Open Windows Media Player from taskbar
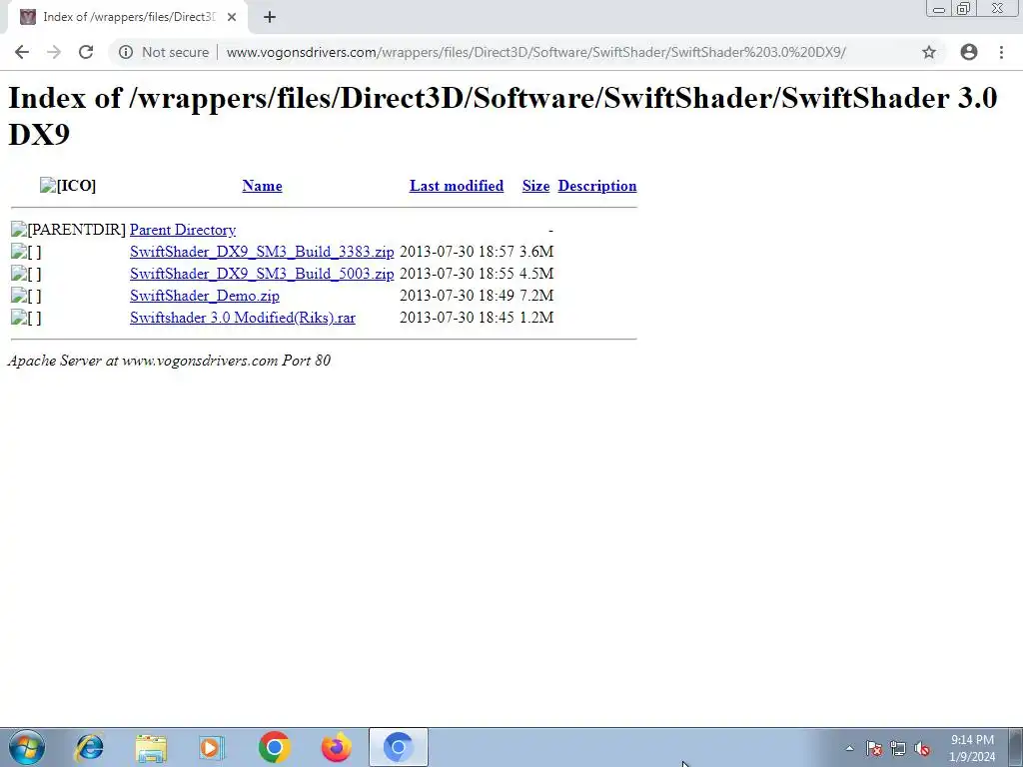1023x767 pixels. coord(212,747)
